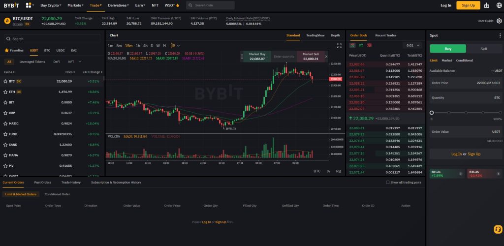Favorite the MATIC row star
This screenshot has width=504, height=246.
5,123
